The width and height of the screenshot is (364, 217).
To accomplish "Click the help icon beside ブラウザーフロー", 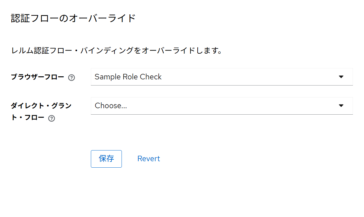I will [72, 78].
